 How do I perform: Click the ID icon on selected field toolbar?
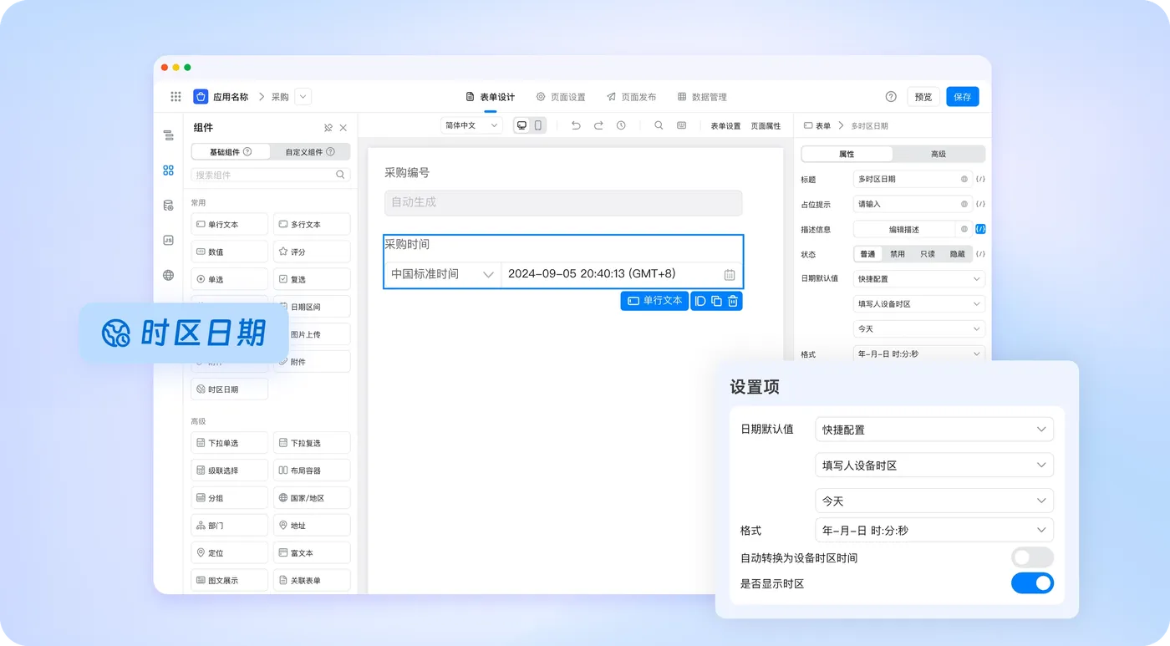tap(700, 301)
